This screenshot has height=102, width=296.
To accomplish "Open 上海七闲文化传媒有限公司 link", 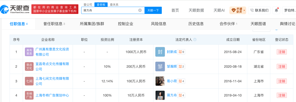I will [x=52, y=81].
